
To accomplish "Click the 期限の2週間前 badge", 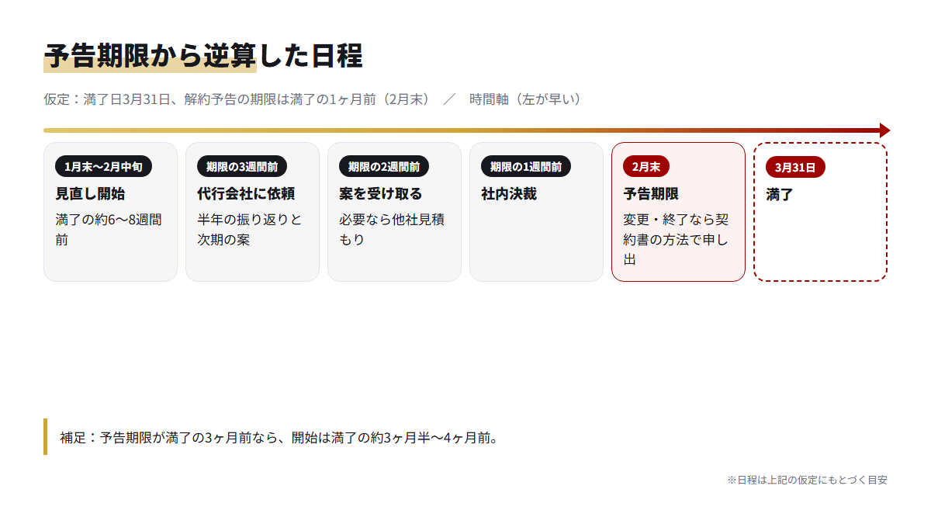I will pos(384,166).
